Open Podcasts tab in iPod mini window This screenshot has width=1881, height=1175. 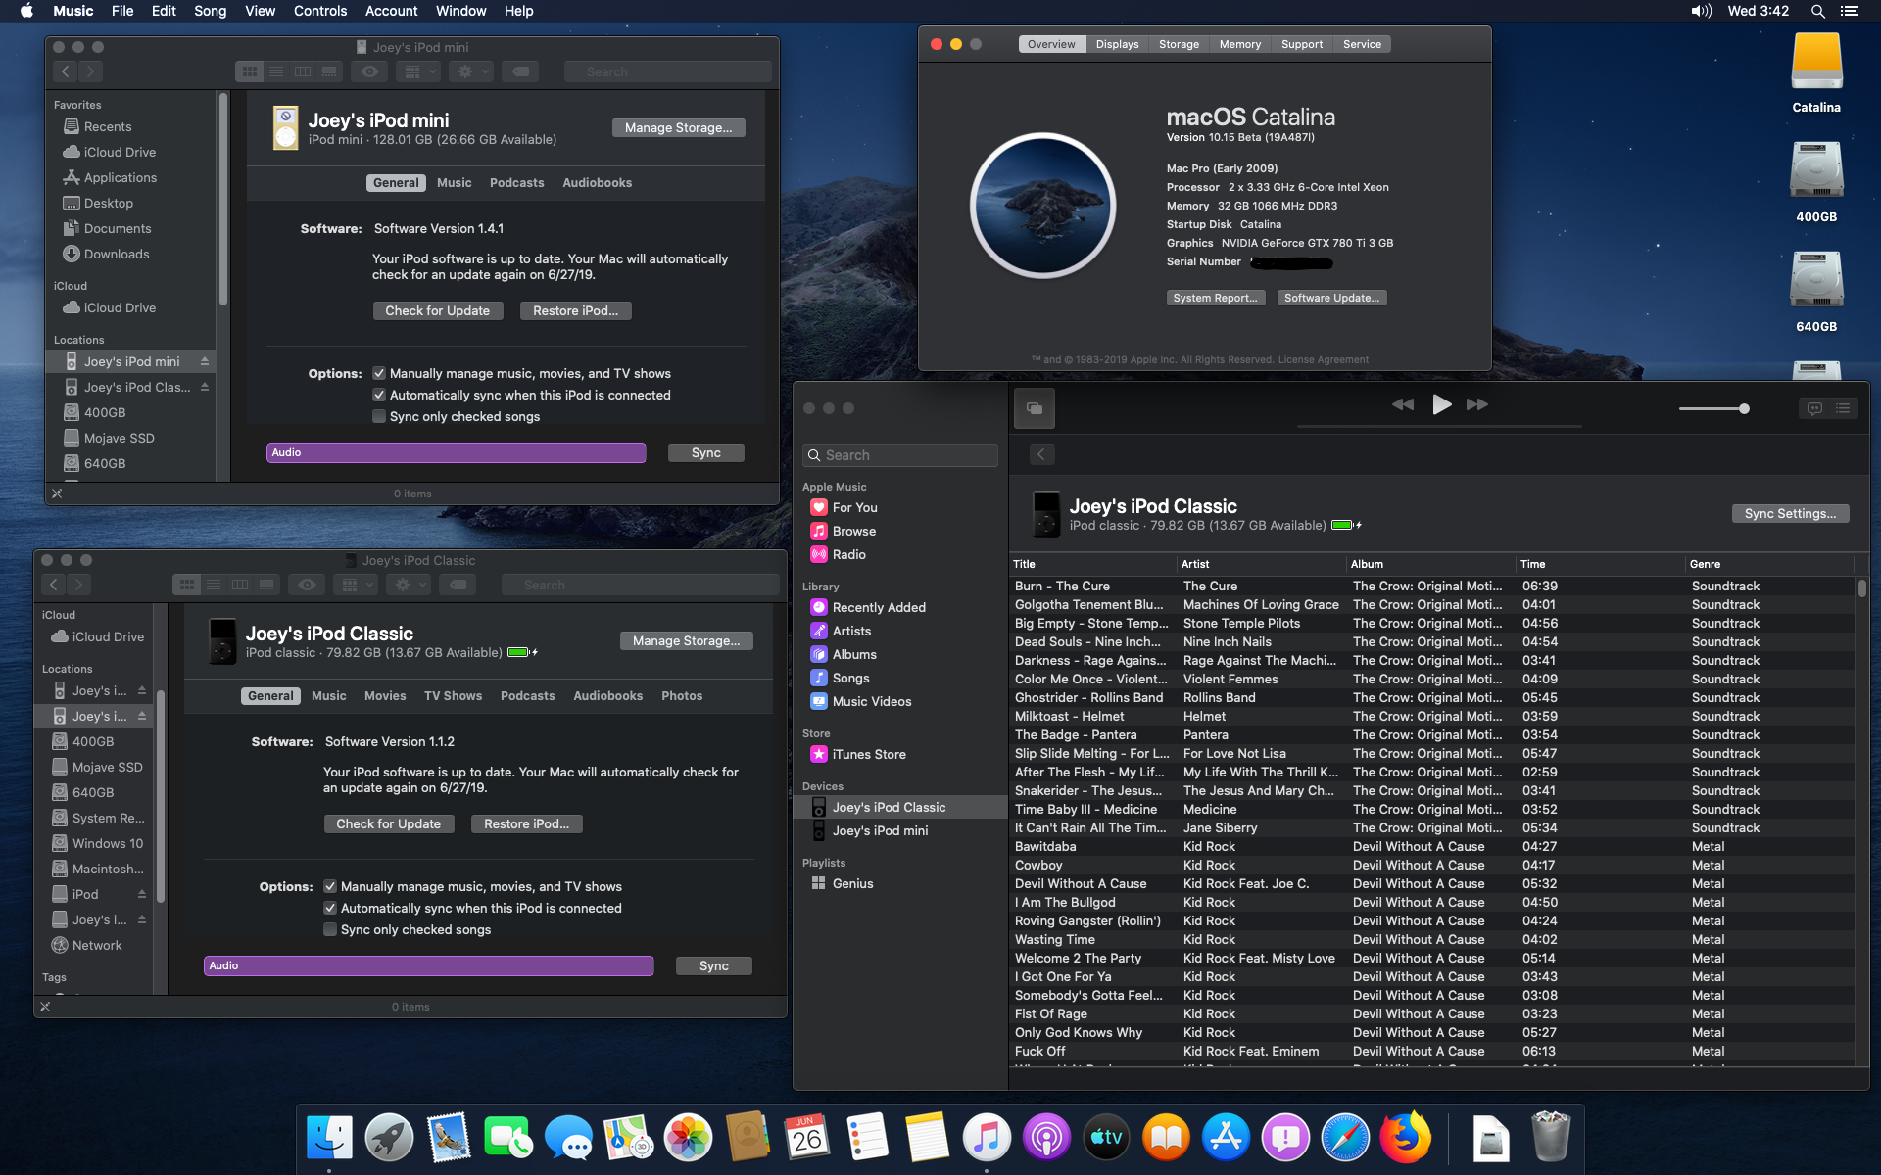516,183
